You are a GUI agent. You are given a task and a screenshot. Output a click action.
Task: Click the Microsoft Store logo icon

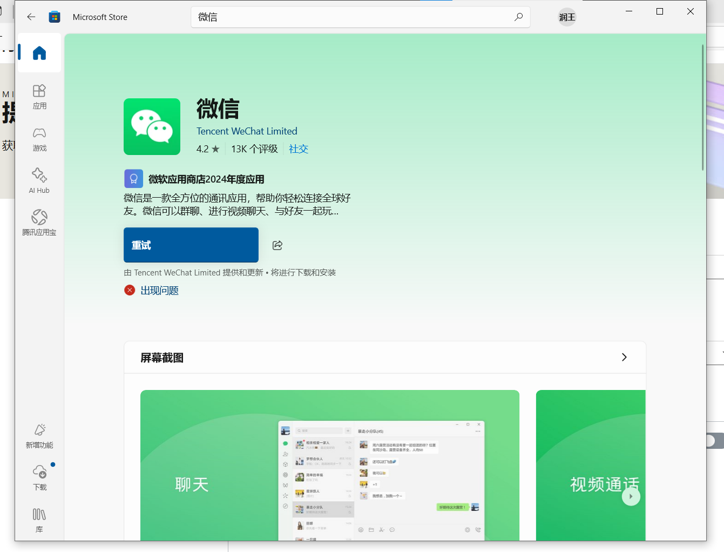[55, 17]
